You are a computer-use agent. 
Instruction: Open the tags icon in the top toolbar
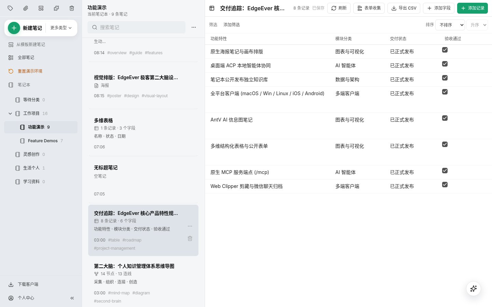pos(10,8)
